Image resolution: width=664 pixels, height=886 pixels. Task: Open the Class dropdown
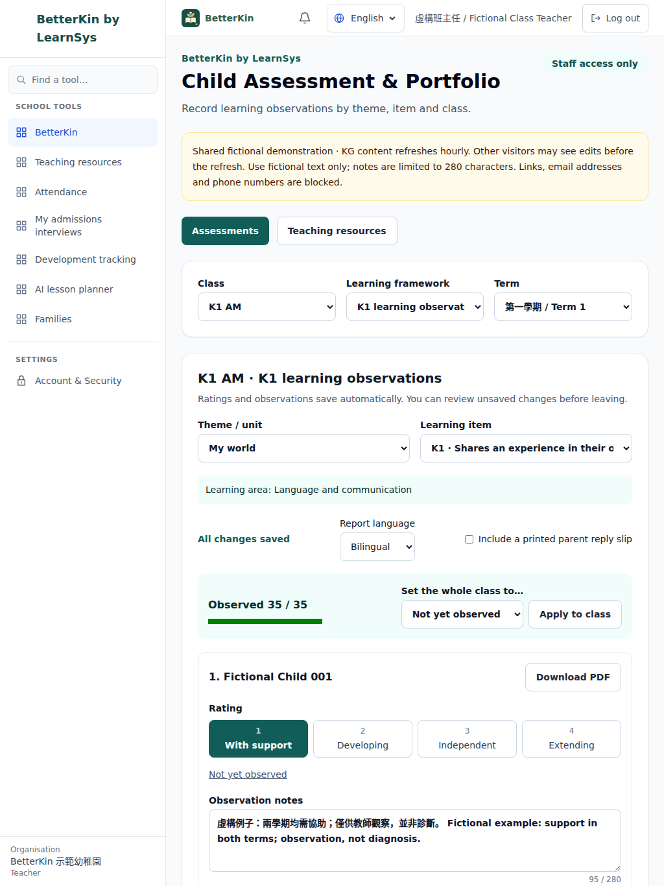coord(267,307)
